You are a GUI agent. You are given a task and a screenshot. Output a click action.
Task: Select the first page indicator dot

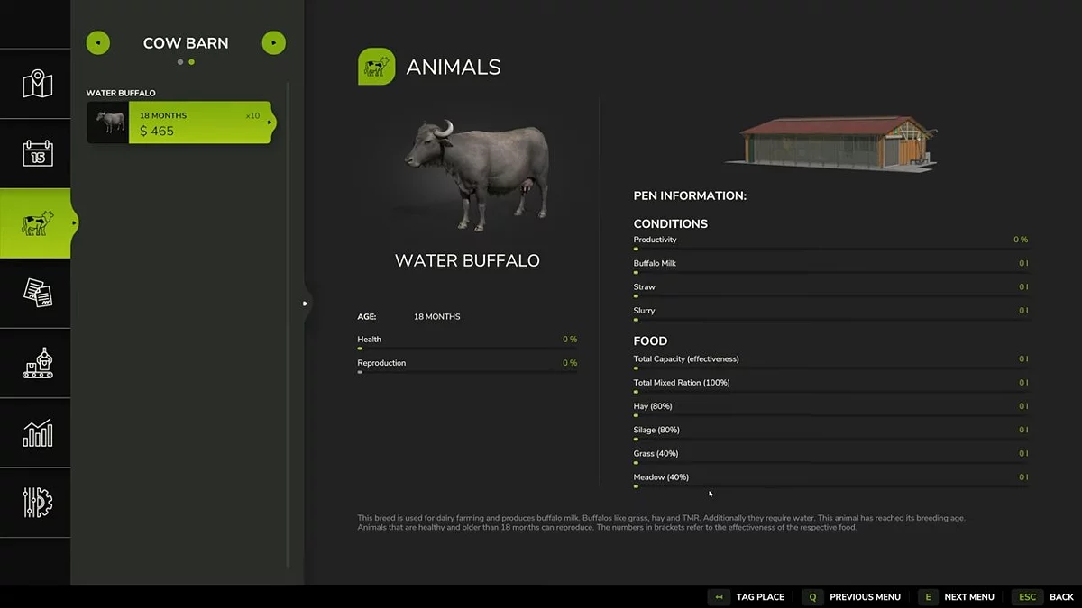(x=180, y=62)
